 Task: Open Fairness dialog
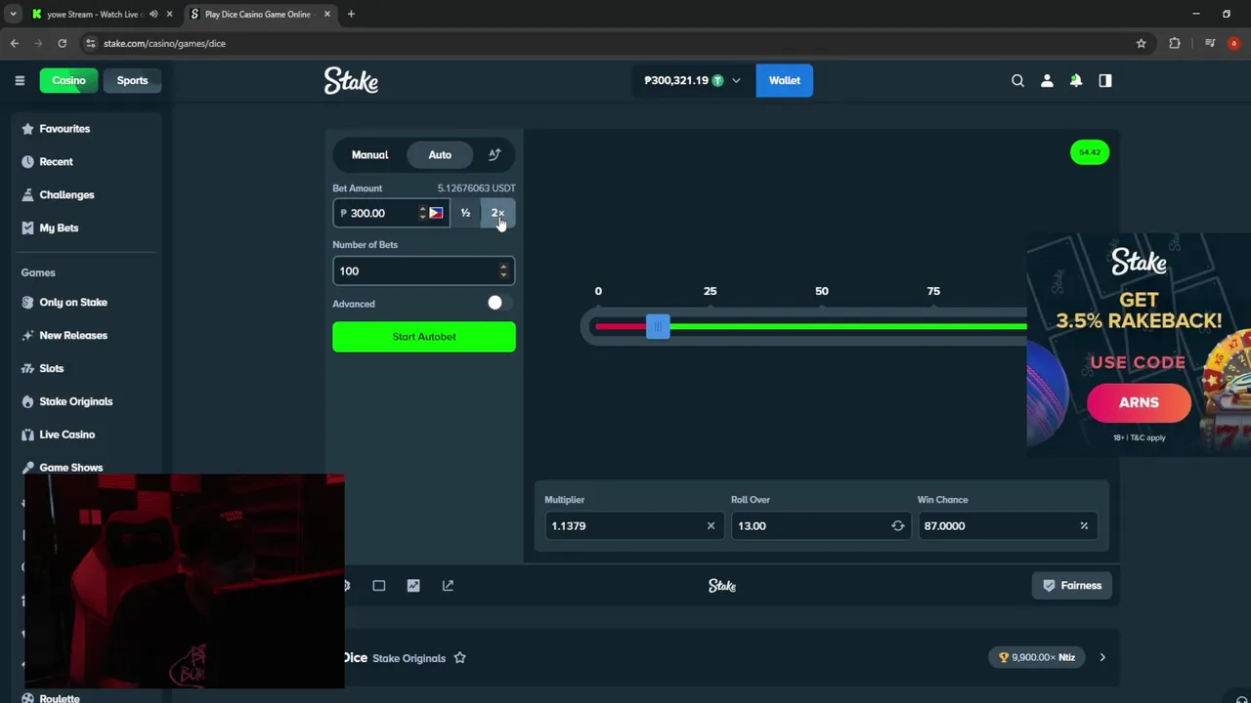pos(1072,585)
